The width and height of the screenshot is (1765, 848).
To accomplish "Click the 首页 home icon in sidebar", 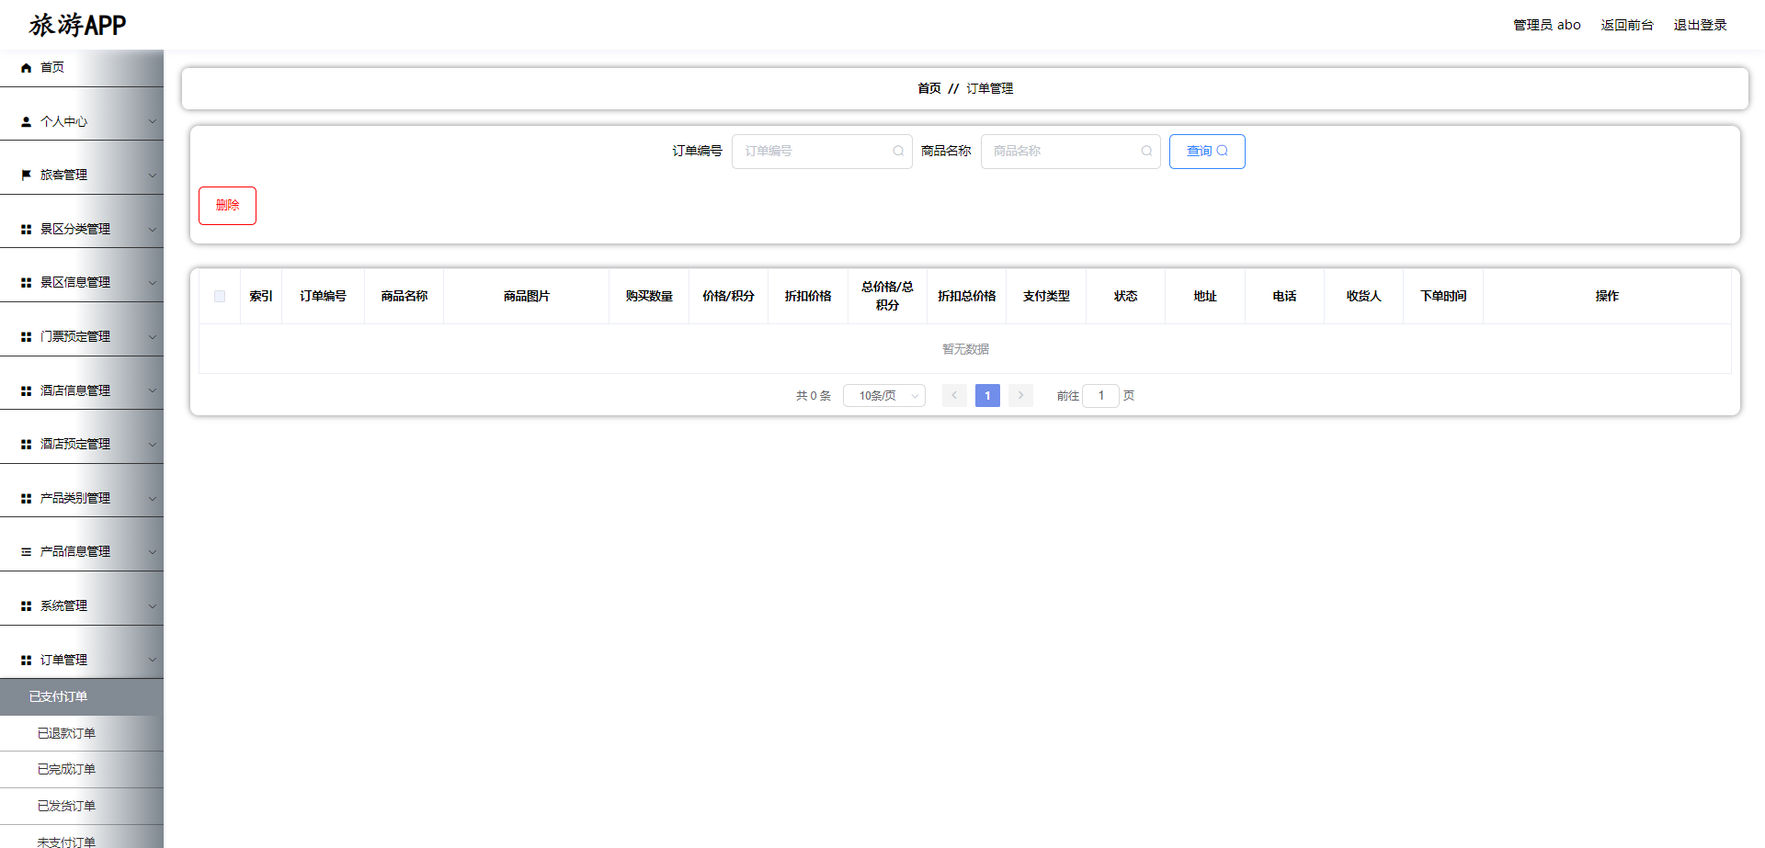I will coord(24,67).
